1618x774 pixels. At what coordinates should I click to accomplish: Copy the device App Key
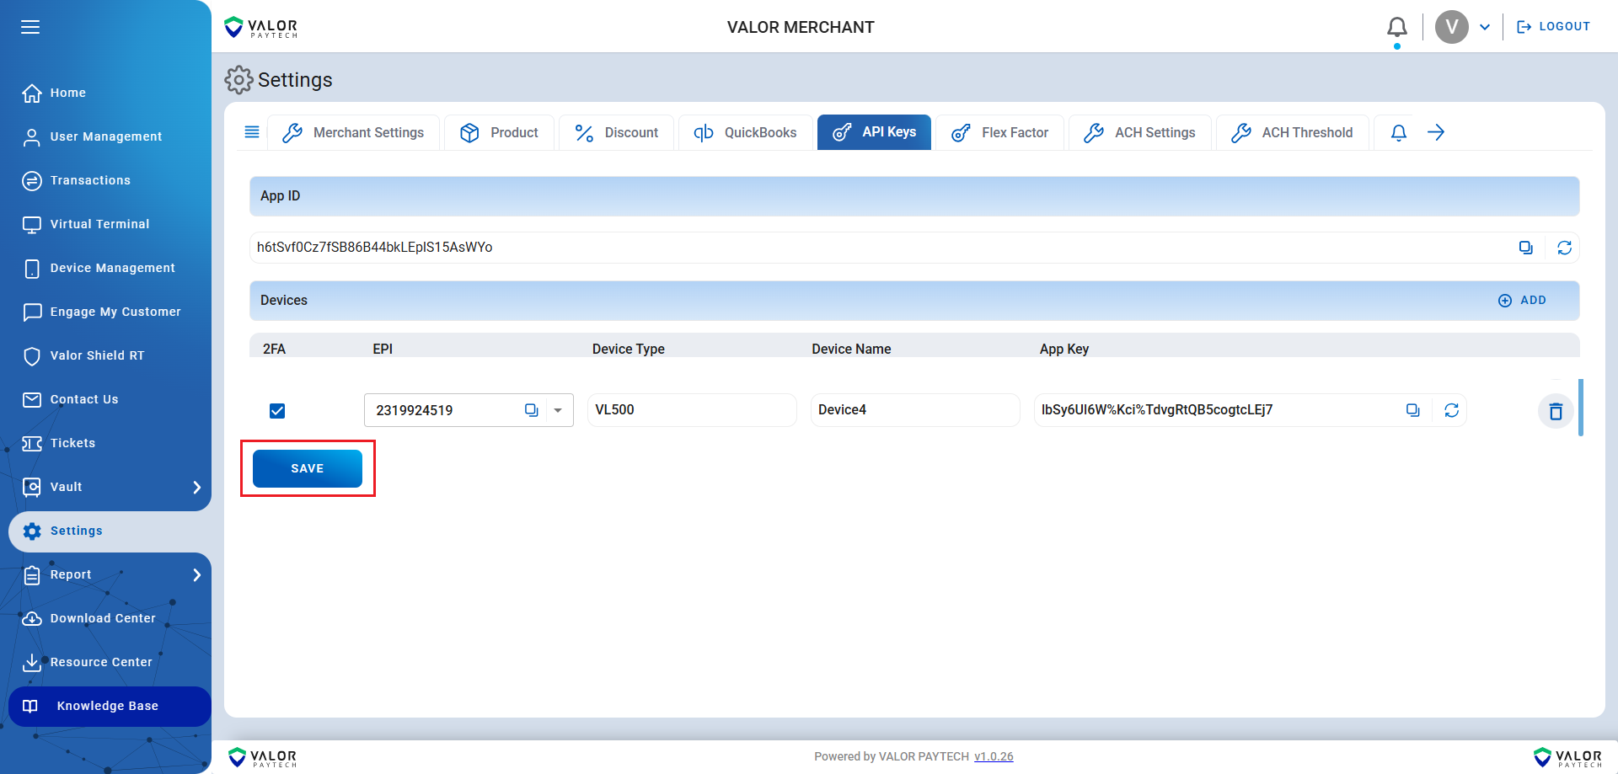coord(1412,410)
